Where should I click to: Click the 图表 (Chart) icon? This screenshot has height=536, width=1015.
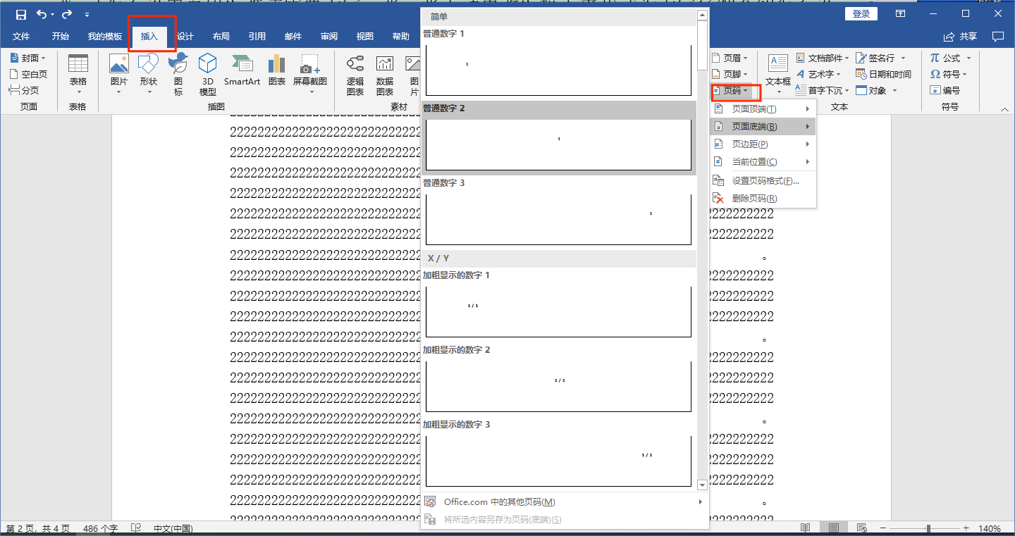click(x=277, y=71)
